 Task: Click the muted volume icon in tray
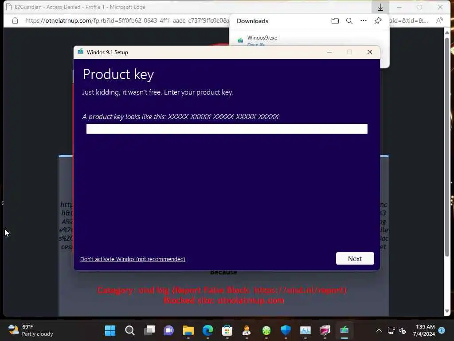403,330
